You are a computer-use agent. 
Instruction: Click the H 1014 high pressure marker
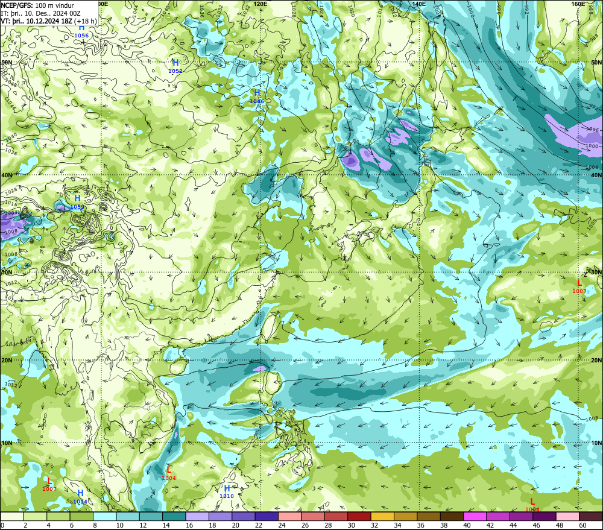point(80,497)
